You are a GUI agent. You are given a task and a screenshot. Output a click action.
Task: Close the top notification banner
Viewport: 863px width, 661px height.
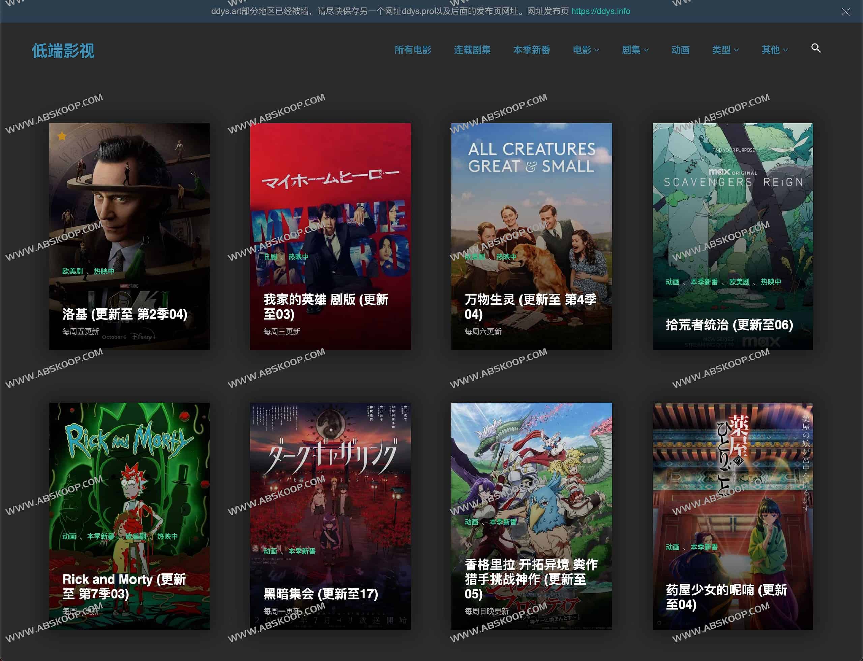(x=845, y=12)
